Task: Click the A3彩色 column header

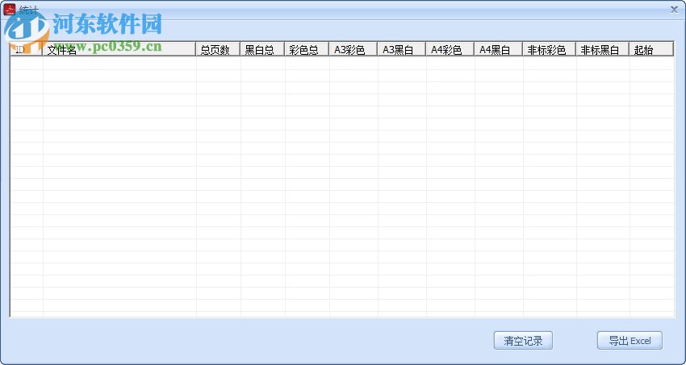Action: tap(353, 49)
